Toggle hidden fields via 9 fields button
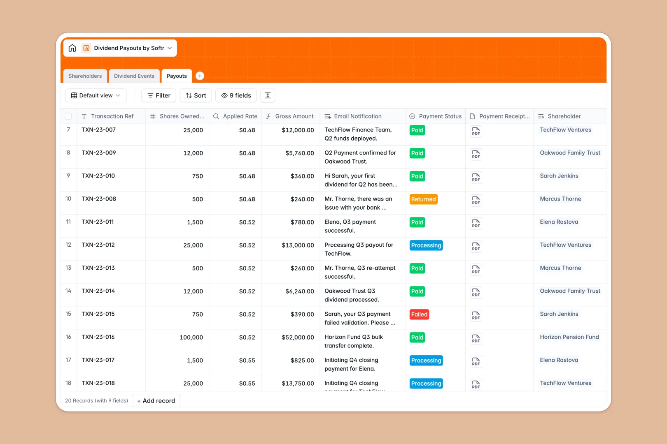Image resolution: width=667 pixels, height=444 pixels. [236, 95]
